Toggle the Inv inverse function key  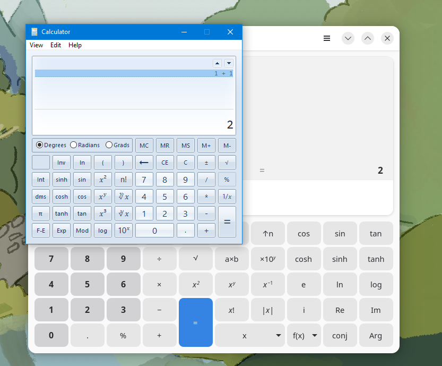pos(62,163)
